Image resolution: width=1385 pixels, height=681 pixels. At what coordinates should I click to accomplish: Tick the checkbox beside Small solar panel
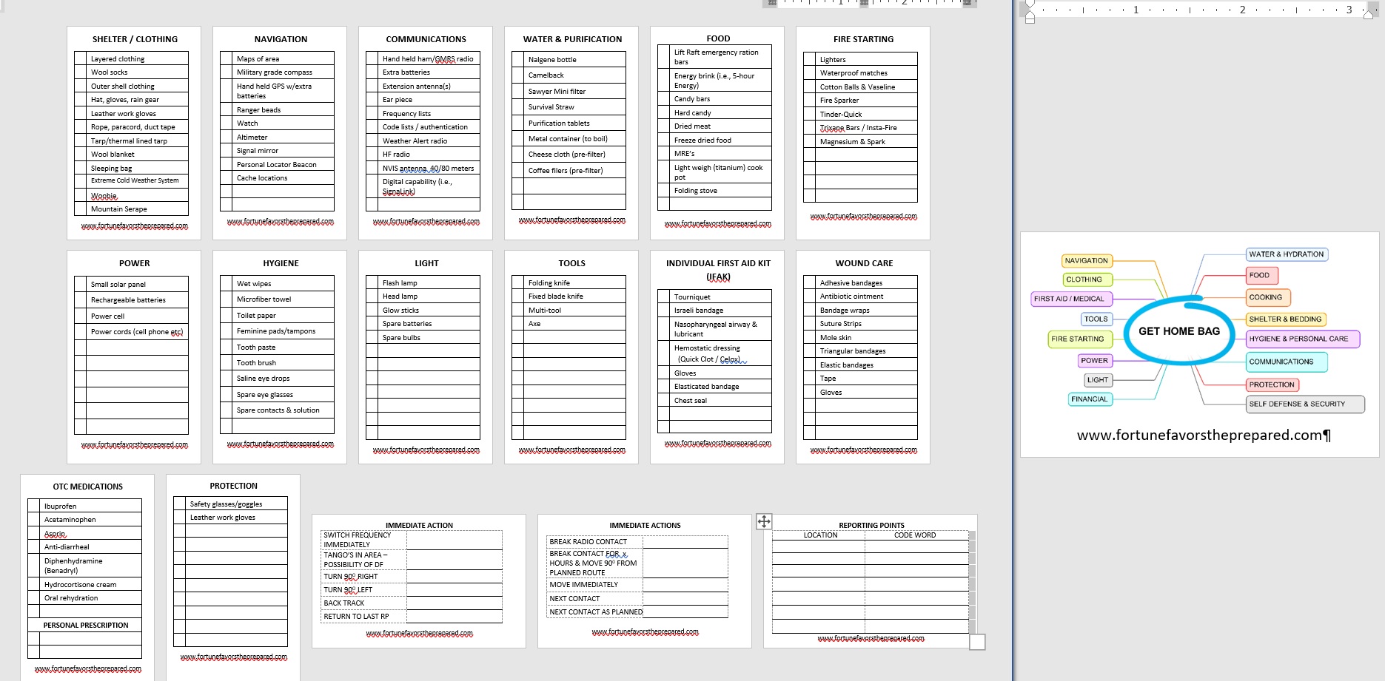coord(80,284)
